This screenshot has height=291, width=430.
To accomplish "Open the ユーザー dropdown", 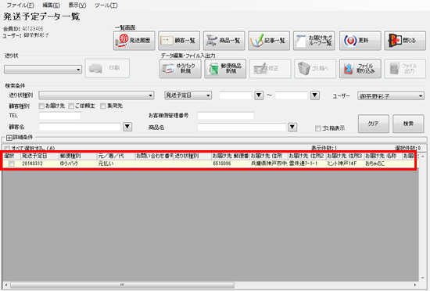I will [391, 96].
